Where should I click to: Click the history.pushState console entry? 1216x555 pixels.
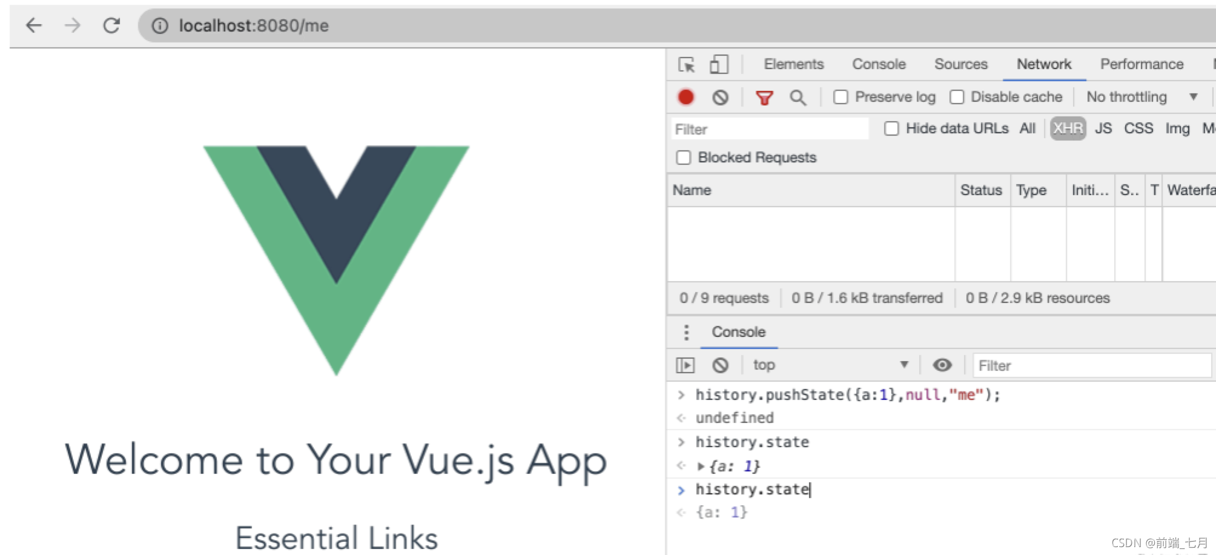point(848,395)
